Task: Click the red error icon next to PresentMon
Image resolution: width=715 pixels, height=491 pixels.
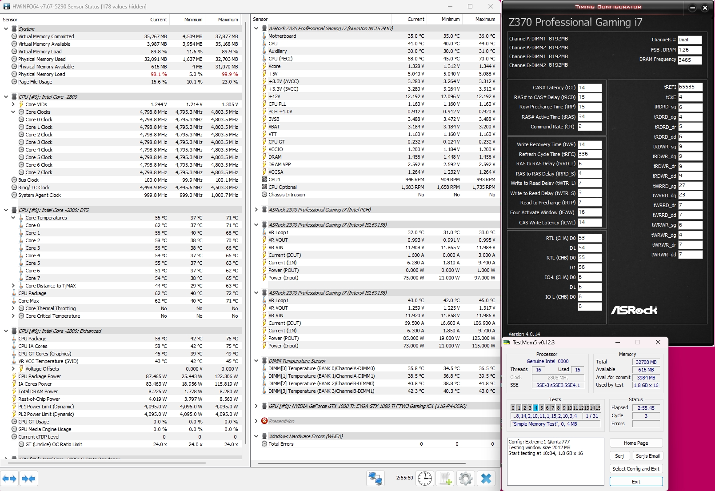Action: pos(264,421)
